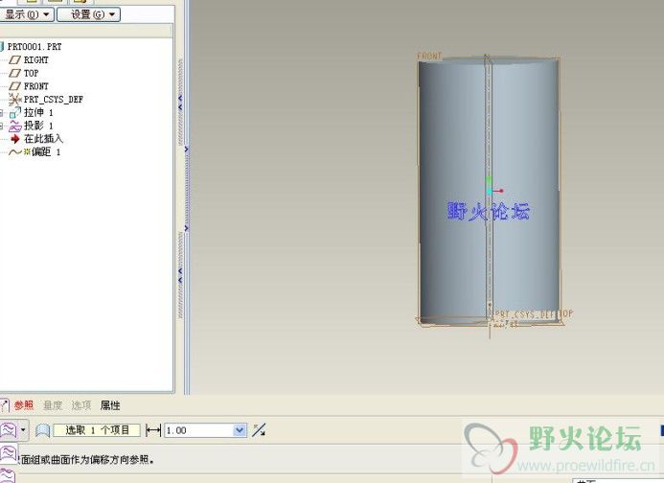Select the FRONT datum plane in tree
664x483 pixels.
pyautogui.click(x=36, y=86)
